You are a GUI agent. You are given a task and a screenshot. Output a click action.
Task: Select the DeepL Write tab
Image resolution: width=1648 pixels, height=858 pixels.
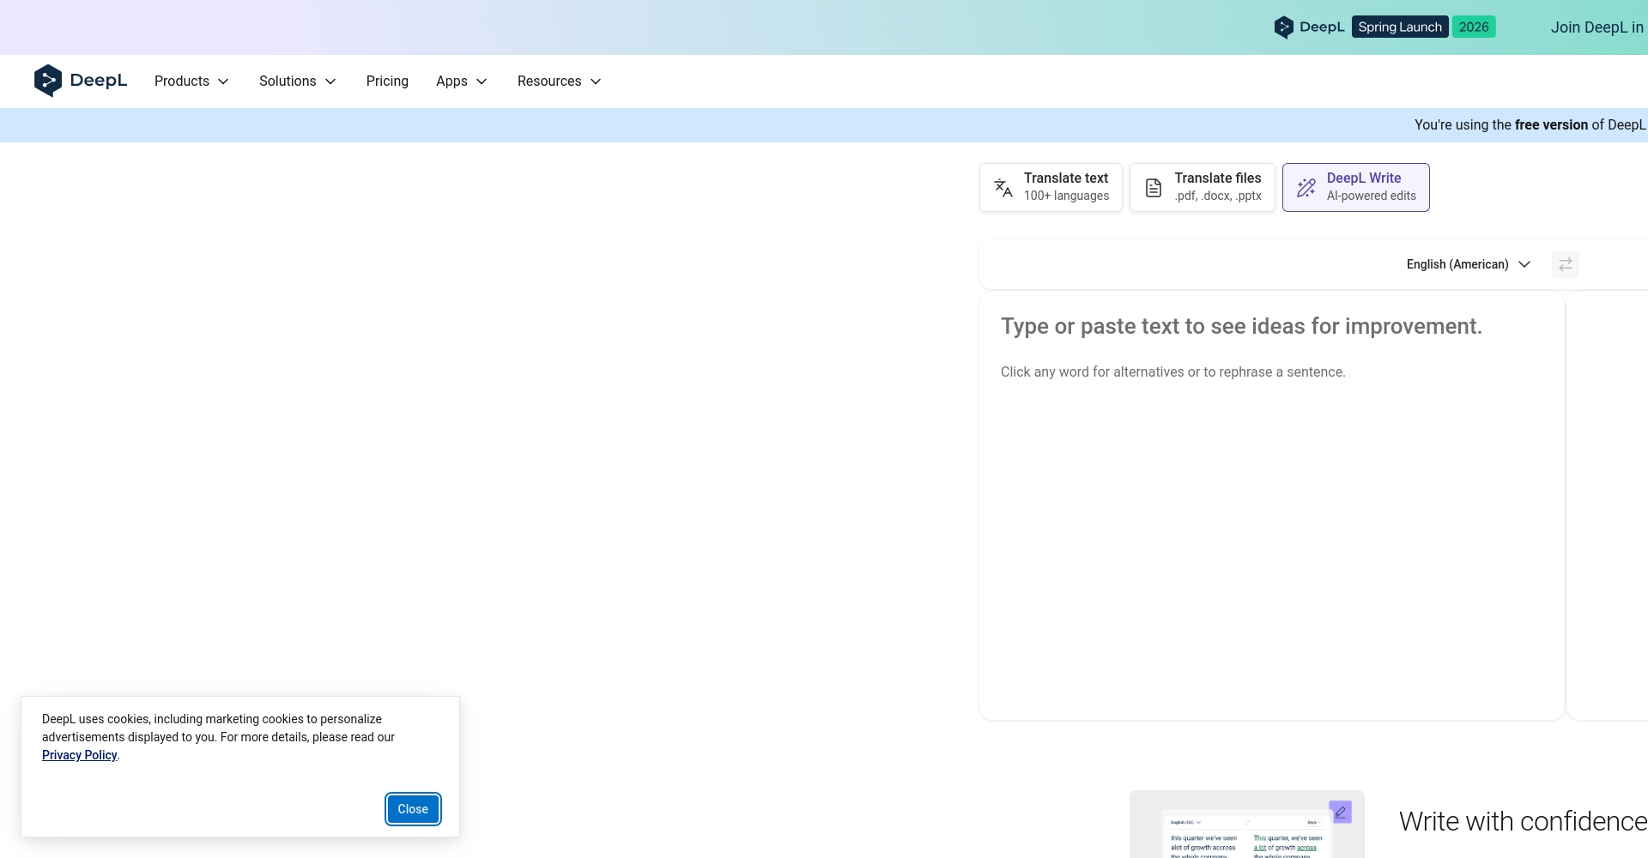(x=1355, y=187)
